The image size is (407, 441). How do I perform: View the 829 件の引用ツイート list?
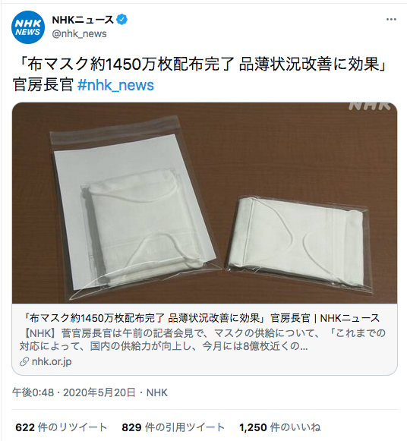coord(173,427)
